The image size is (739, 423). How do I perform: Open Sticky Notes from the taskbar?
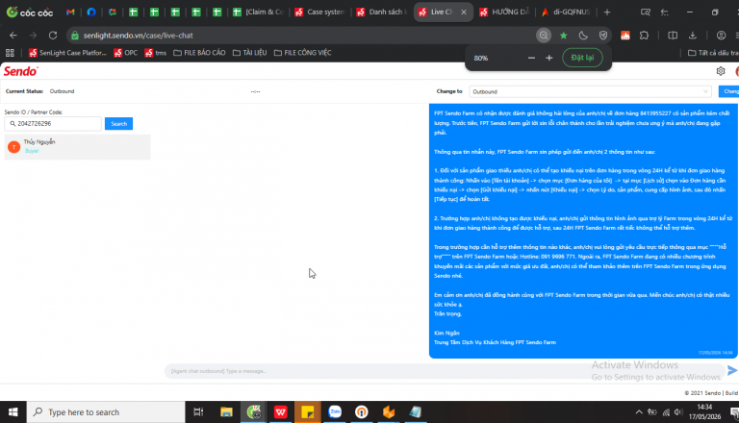(x=308, y=412)
